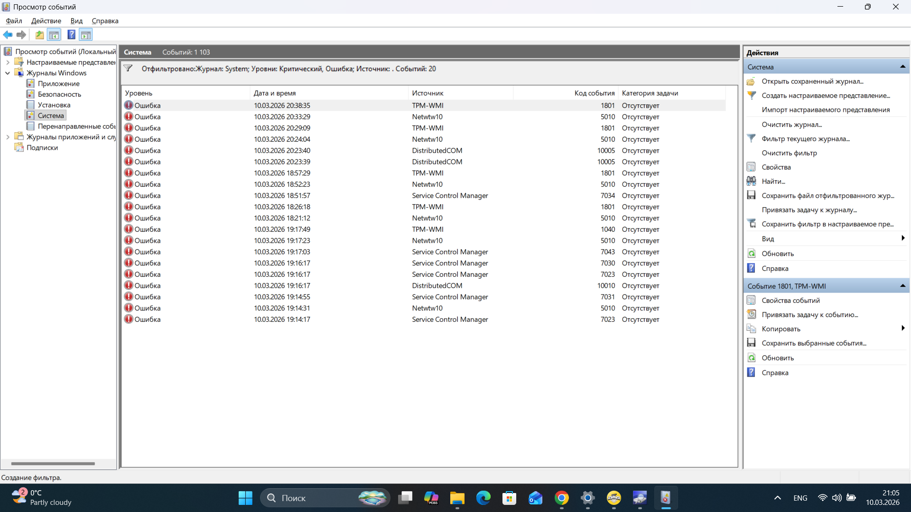
Task: Open the Копировать submenu arrow
Action: click(x=903, y=329)
